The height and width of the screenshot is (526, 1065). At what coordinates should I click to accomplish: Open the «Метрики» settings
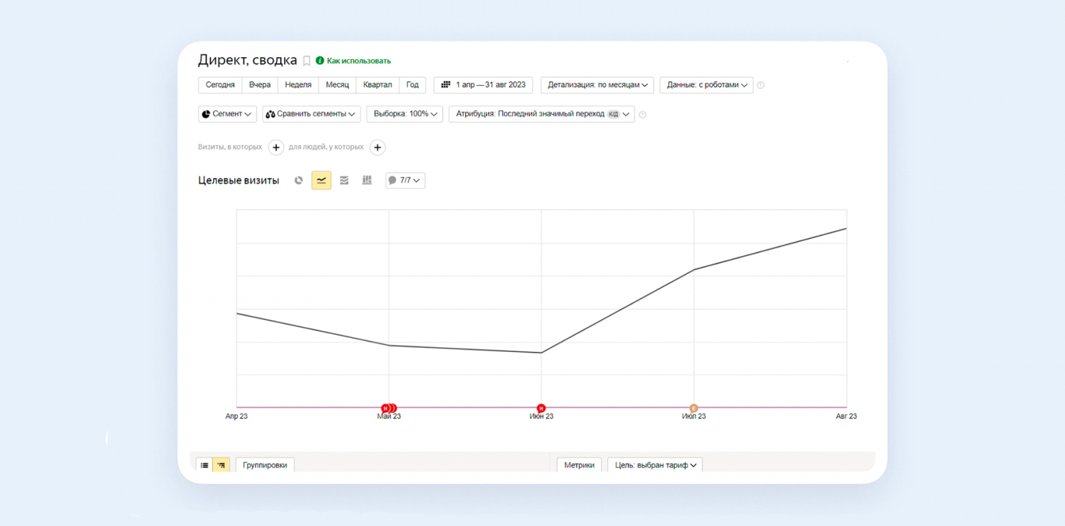(579, 465)
